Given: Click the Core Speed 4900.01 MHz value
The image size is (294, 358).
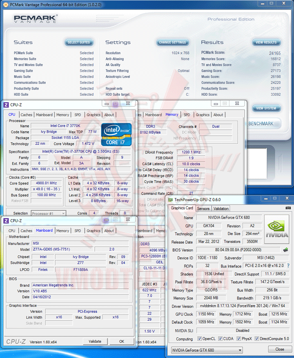Looking at the screenshot, I should click(47, 183).
